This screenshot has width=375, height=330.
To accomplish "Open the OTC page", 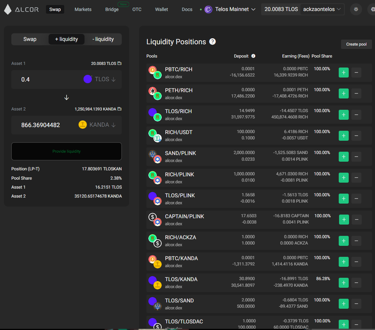I will click(x=137, y=9).
